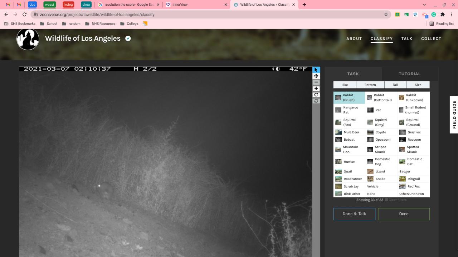
Task: Choose Mountain Lion species
Action: point(349,149)
